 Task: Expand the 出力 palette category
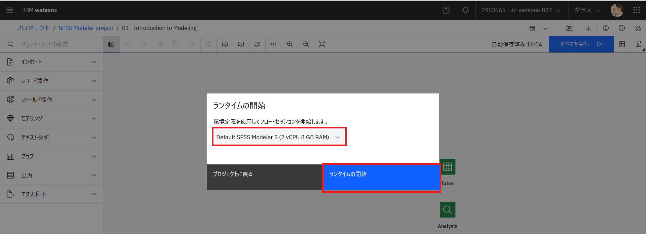(52, 175)
